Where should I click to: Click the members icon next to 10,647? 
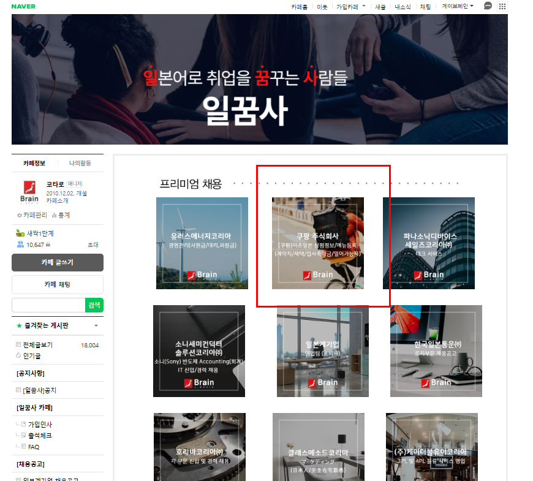[20, 244]
